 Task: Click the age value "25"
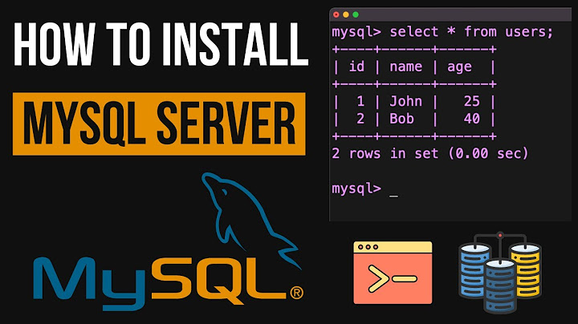[x=471, y=101]
